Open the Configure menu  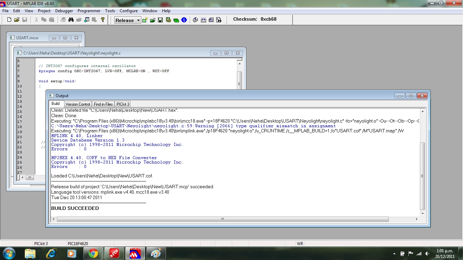point(128,11)
